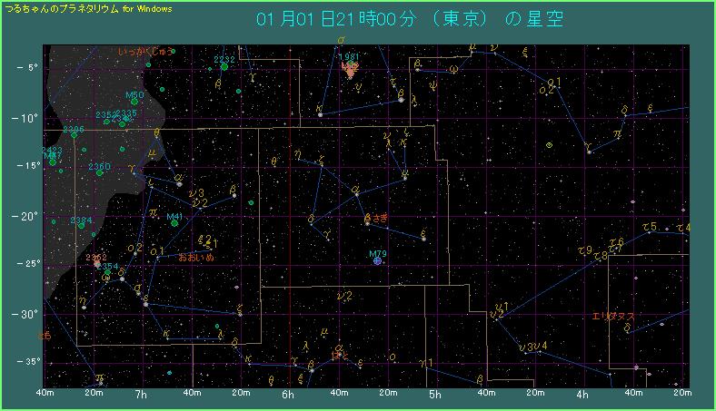Select the NGC 2384 cluster marker
The image size is (716, 411).
point(81,225)
